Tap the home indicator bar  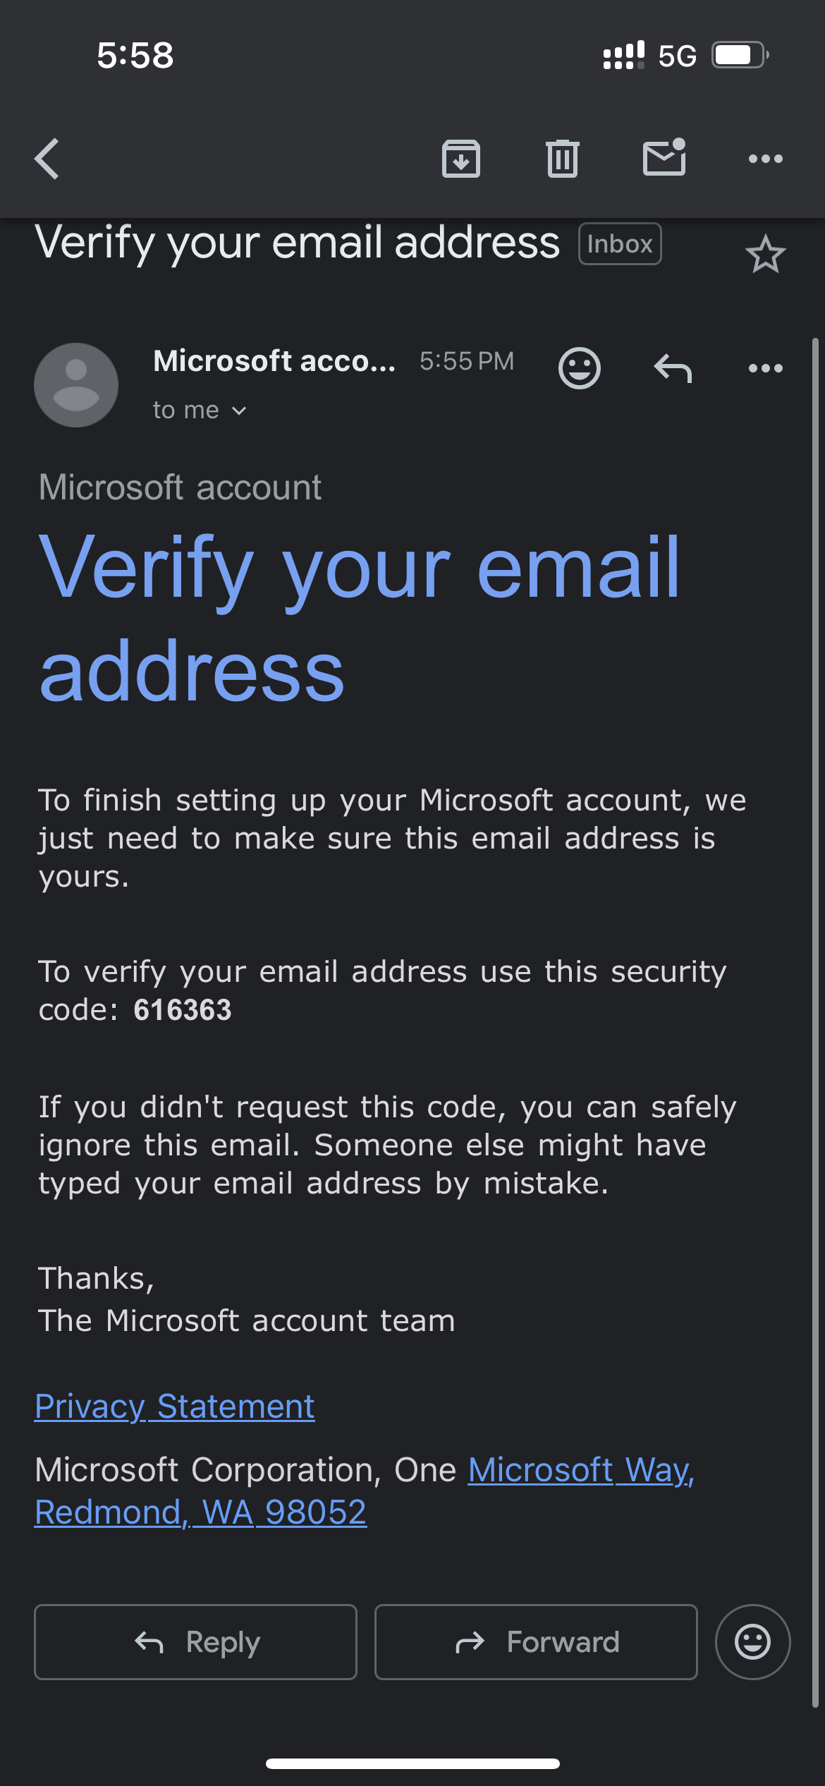[x=412, y=1764]
